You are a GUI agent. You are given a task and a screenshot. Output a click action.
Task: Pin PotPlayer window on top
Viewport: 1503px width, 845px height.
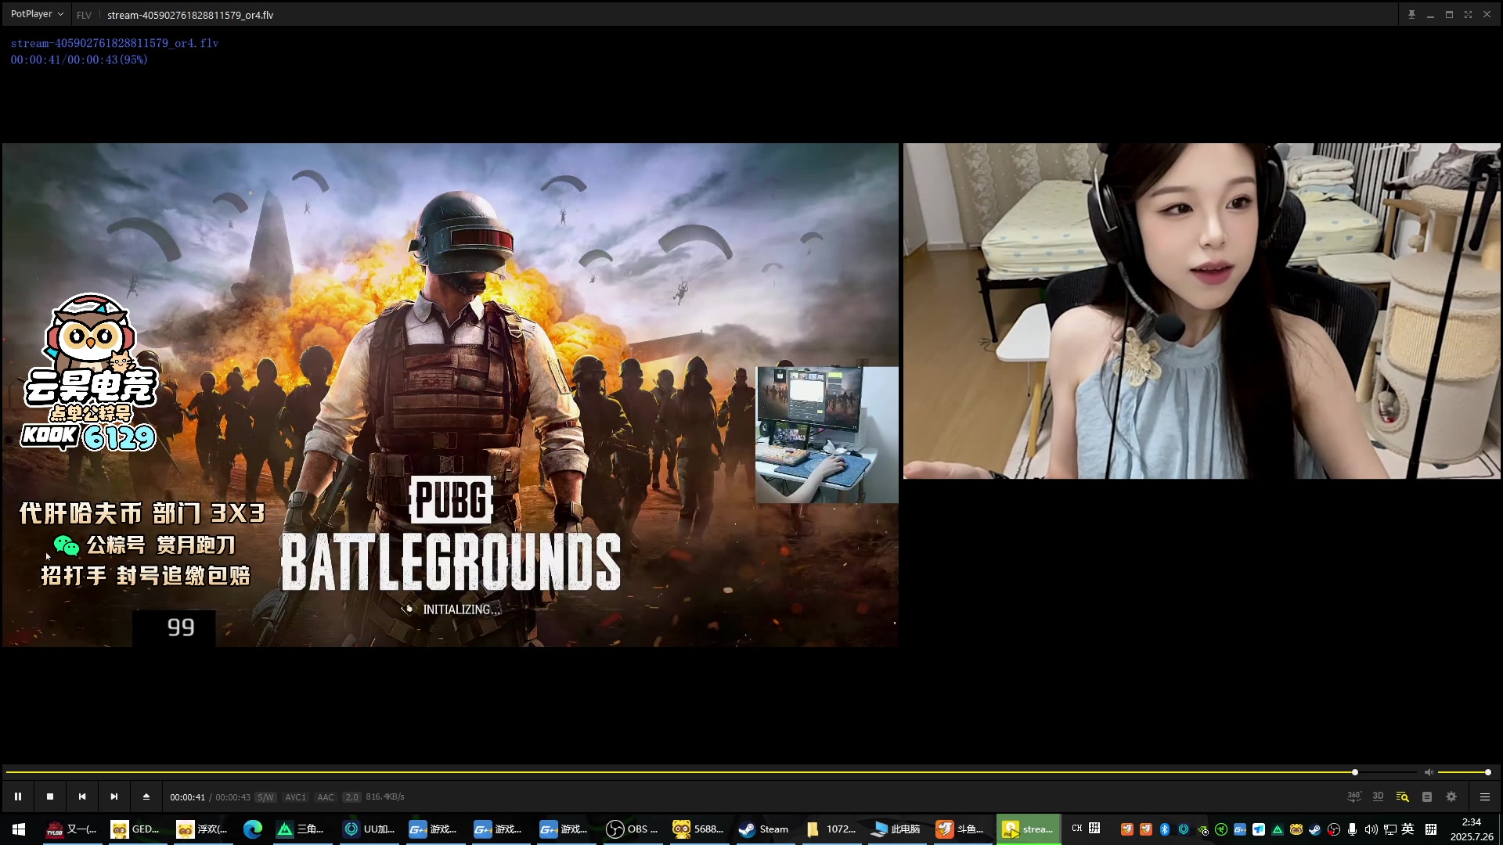pos(1411,15)
